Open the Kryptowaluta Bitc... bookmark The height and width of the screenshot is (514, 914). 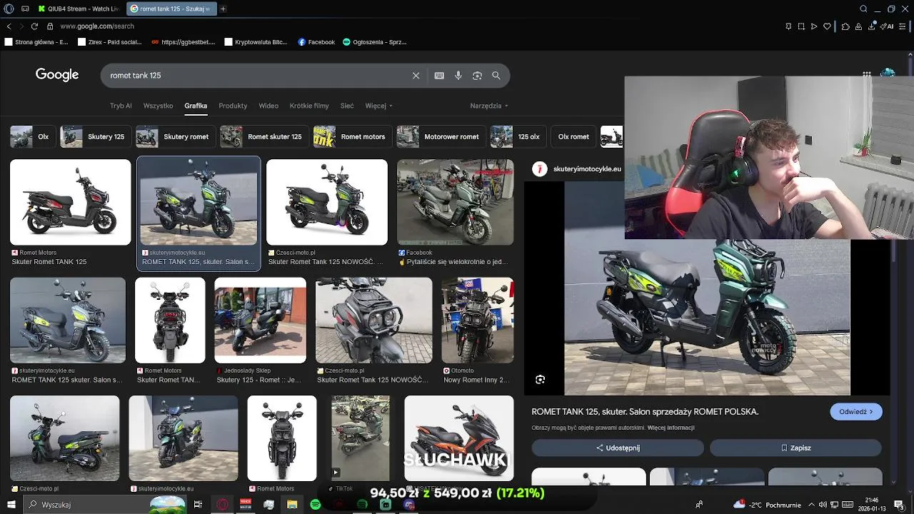pyautogui.click(x=256, y=42)
